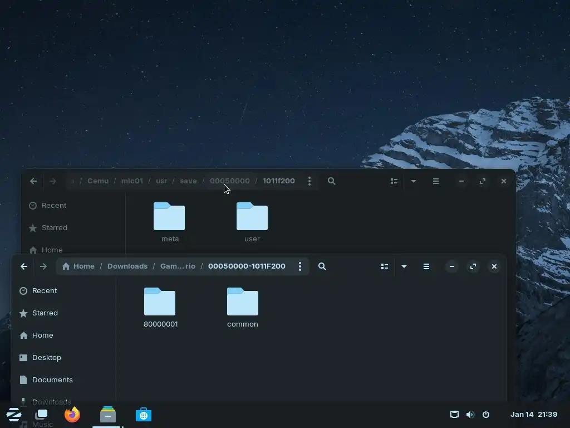Viewport: 570px width, 428px height.
Task: Jump to Home in front window path bar
Action: click(x=78, y=266)
